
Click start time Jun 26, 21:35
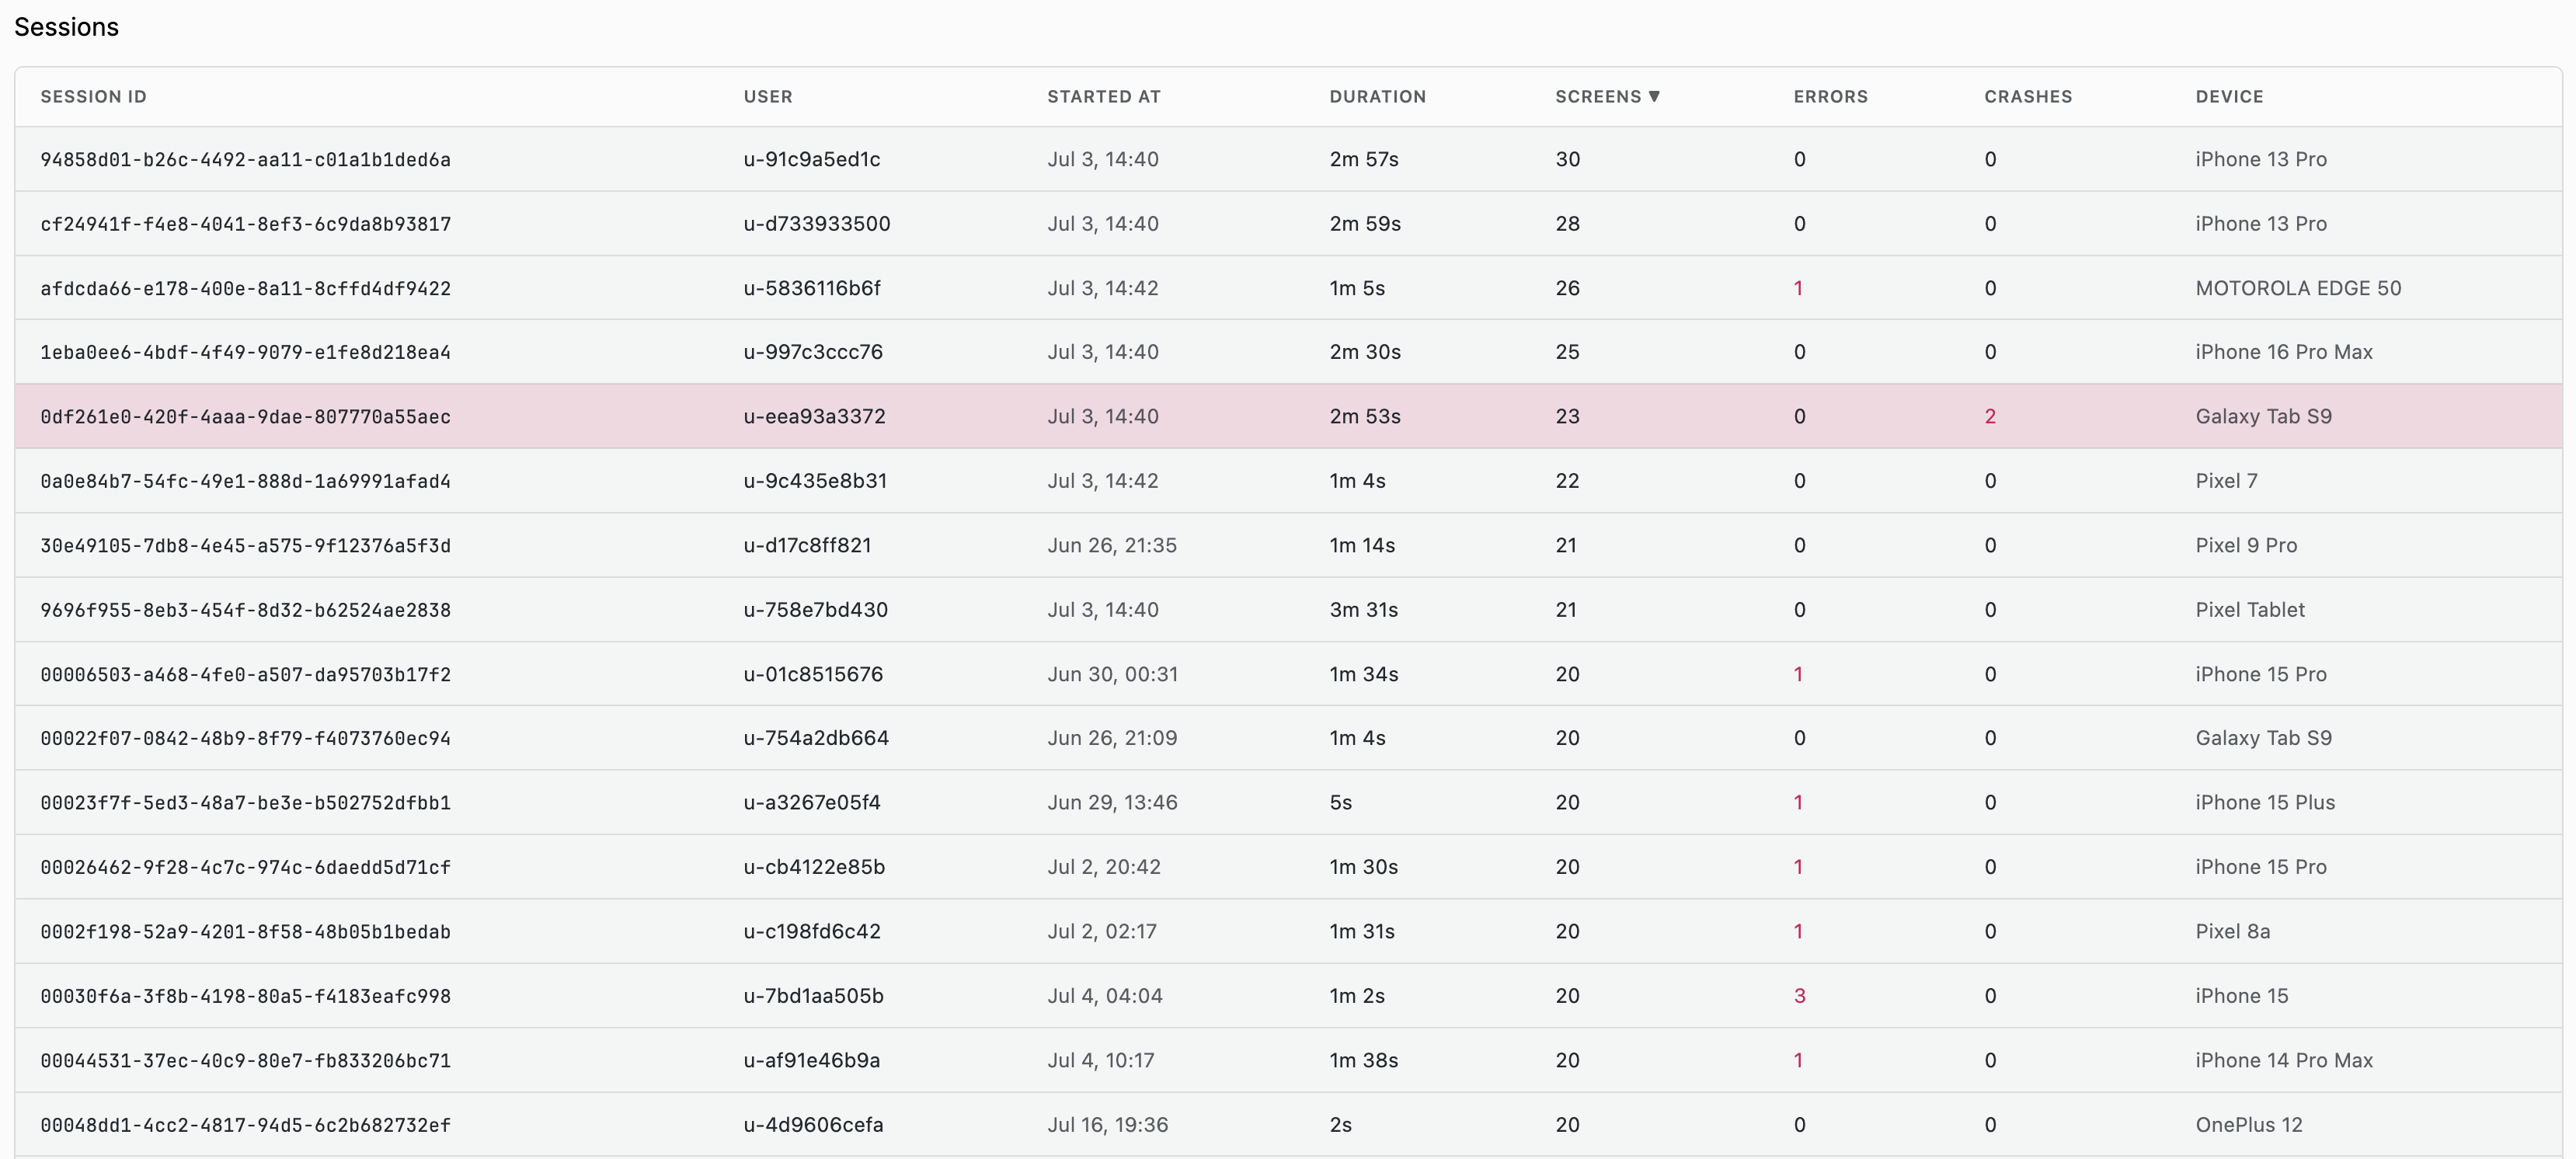pyautogui.click(x=1111, y=545)
